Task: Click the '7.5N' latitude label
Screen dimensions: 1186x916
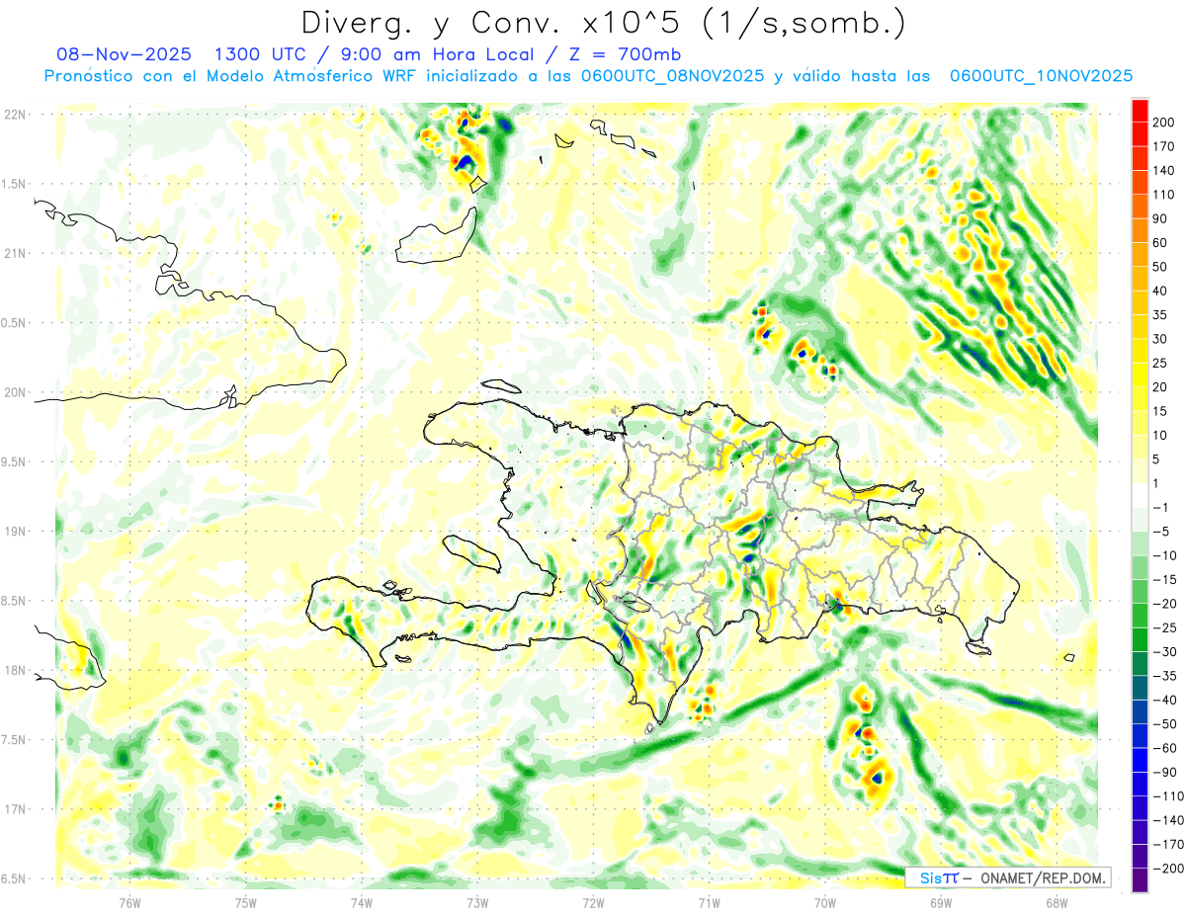Action: pyautogui.click(x=15, y=740)
